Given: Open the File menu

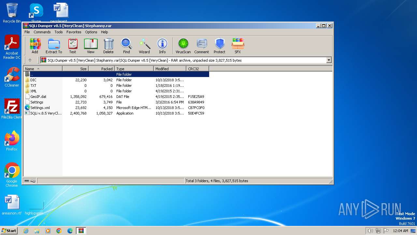Looking at the screenshot, I should [27, 32].
